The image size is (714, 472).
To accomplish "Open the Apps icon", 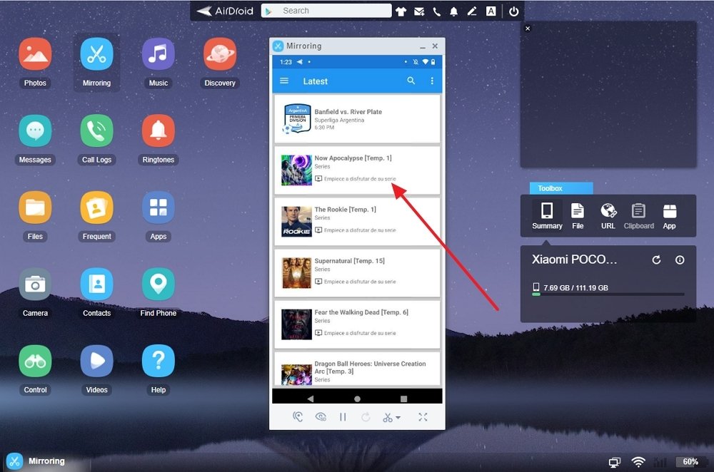I will [158, 207].
